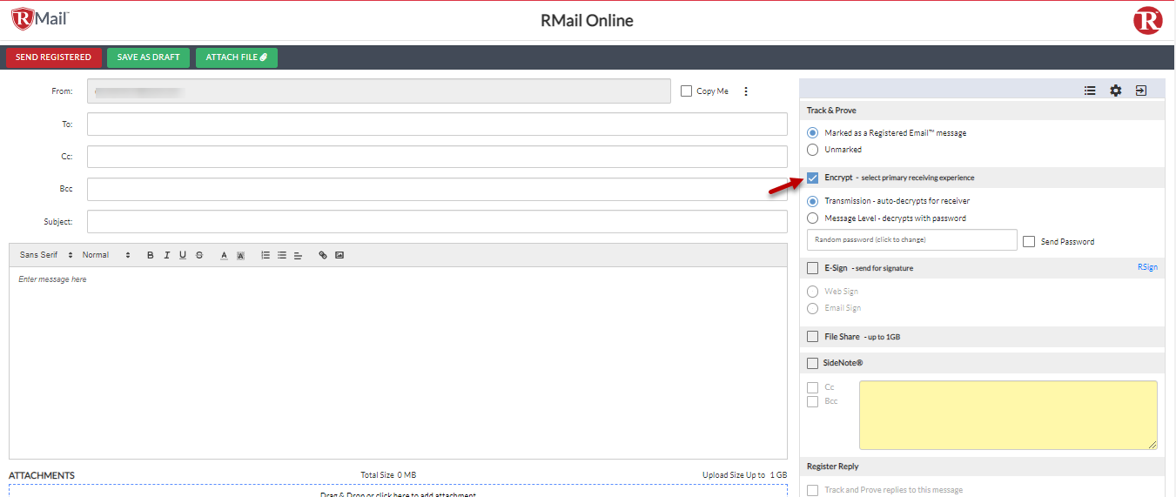Screen dimensions: 1176x497
Task: Click into the Cc field
Action: 437,157
